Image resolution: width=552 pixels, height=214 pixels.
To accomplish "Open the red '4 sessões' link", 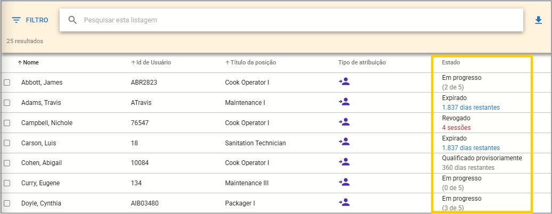I will tap(456, 127).
